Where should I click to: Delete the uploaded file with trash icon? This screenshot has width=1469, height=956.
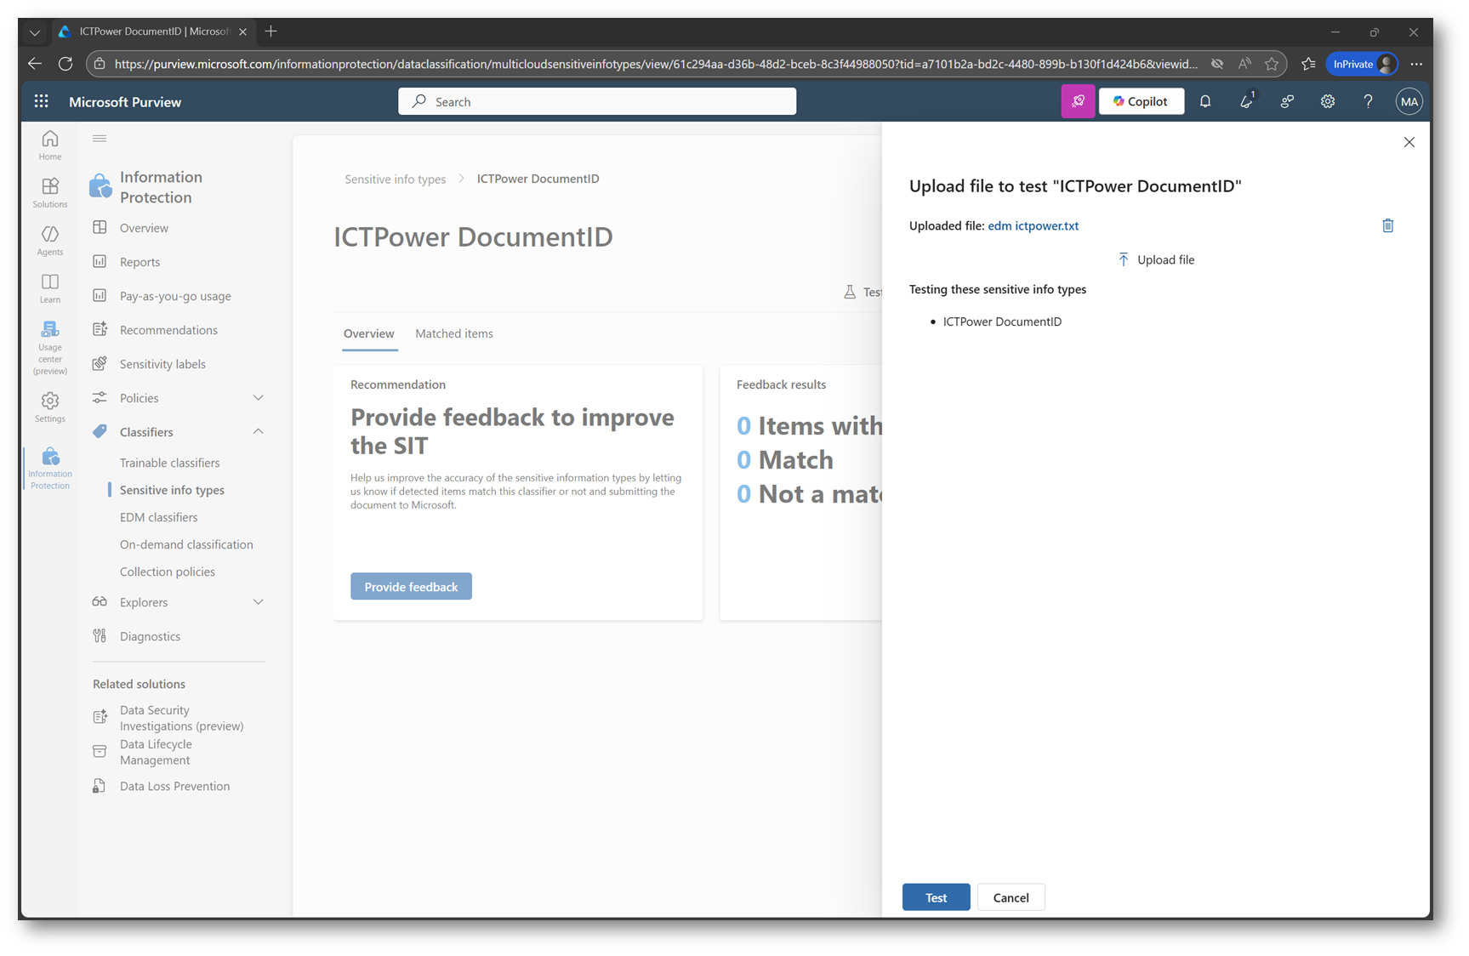[x=1388, y=225]
